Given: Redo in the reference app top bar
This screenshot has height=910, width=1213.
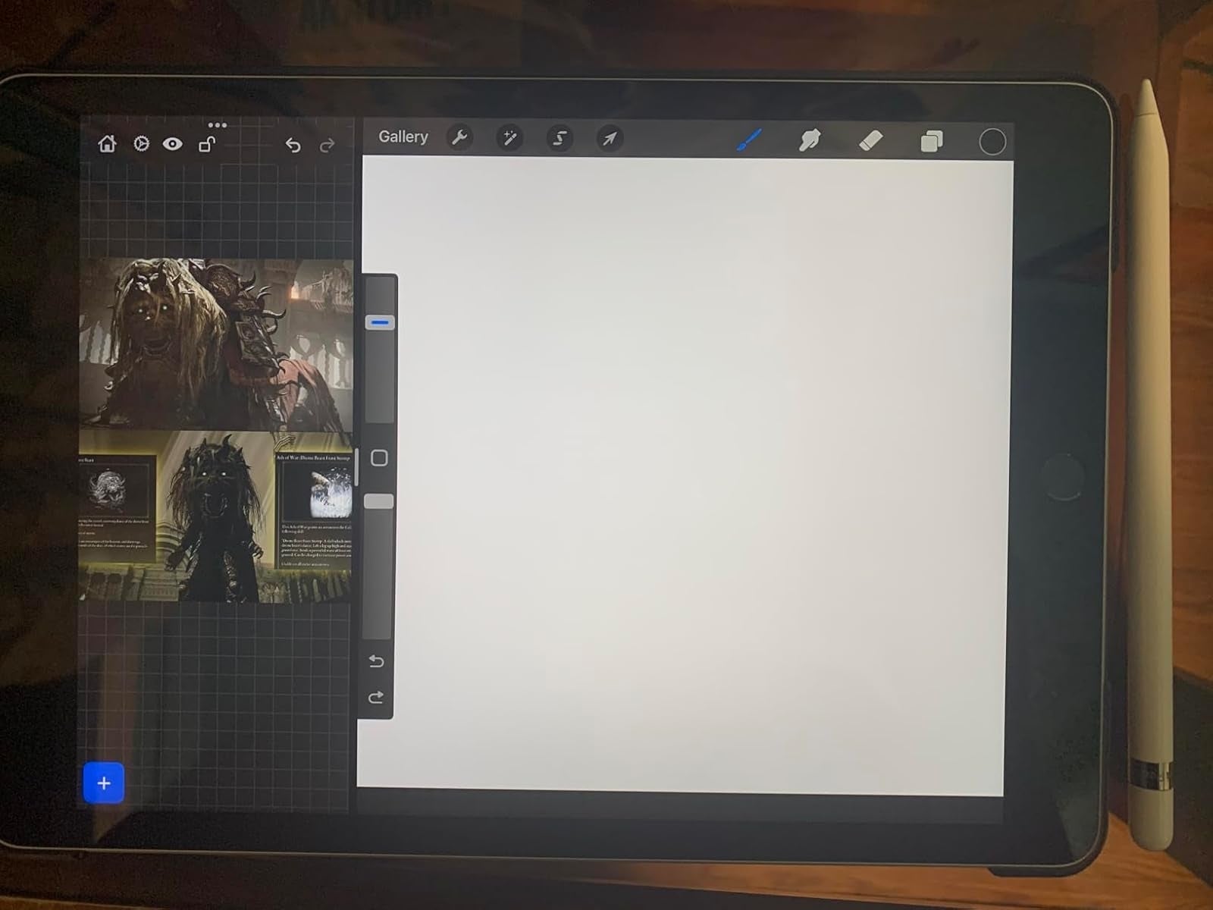Looking at the screenshot, I should tap(327, 145).
